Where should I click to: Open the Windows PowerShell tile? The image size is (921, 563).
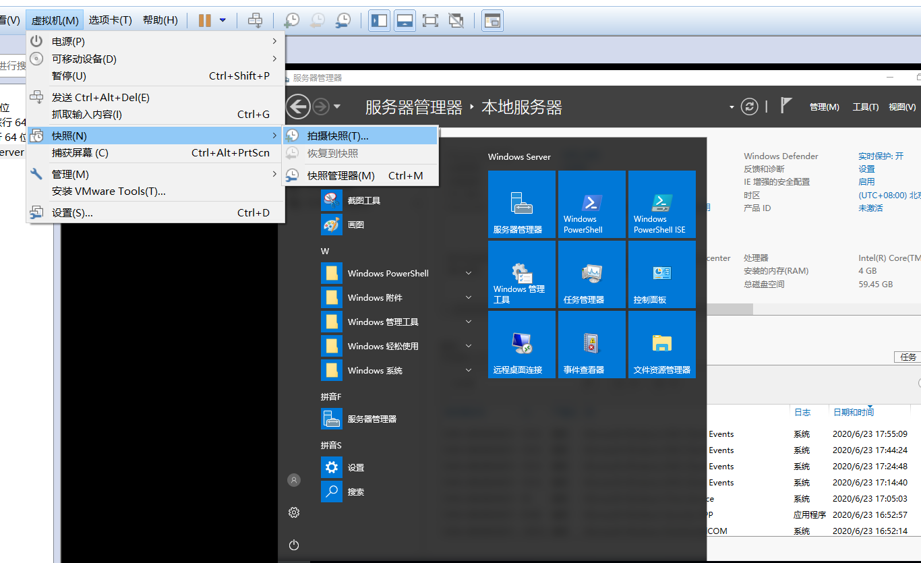tap(591, 204)
